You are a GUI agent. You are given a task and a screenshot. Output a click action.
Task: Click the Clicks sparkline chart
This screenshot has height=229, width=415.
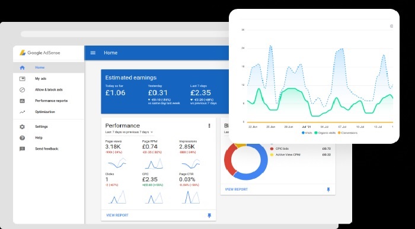coord(117,197)
